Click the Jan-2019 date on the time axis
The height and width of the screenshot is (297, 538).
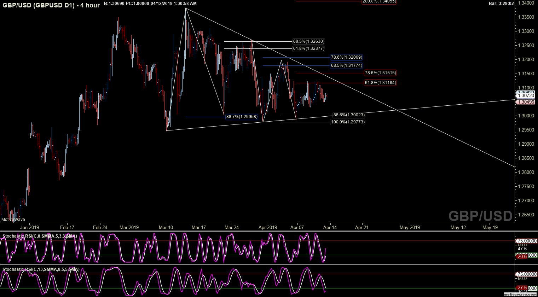click(x=29, y=227)
